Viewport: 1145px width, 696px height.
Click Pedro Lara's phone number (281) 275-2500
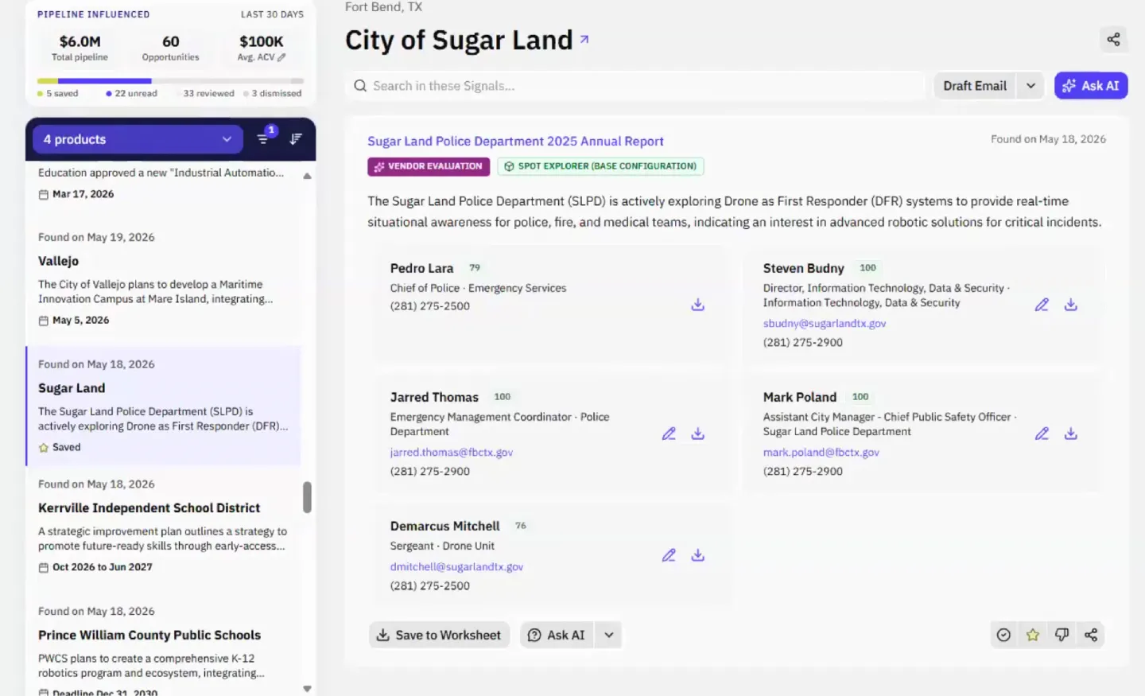(x=430, y=306)
